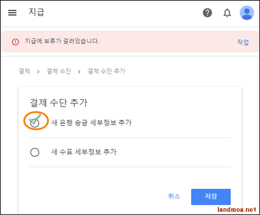Open the help question mark icon

(207, 13)
